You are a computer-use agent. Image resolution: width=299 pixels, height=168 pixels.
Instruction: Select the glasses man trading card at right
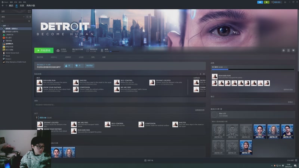tap(287, 131)
